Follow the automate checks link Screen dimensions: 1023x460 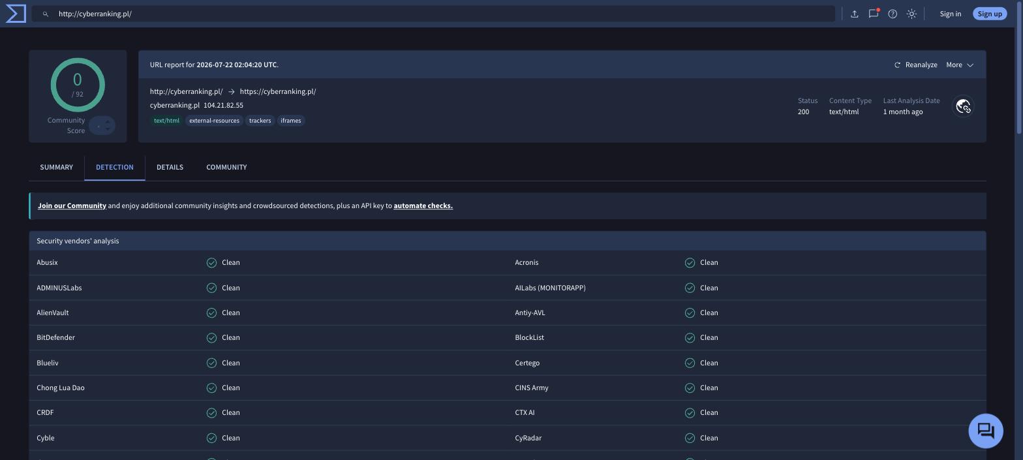(423, 206)
